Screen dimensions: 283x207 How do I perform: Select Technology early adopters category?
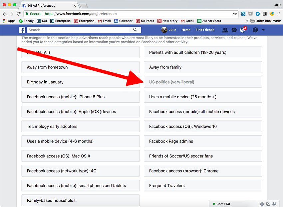(x=81, y=126)
